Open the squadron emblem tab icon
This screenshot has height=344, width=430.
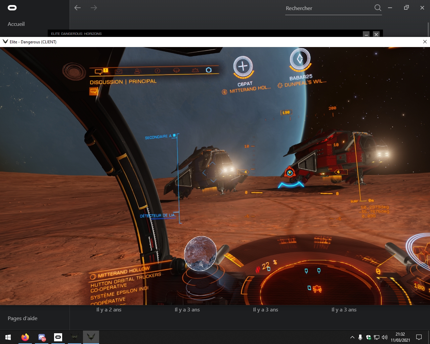coord(176,71)
